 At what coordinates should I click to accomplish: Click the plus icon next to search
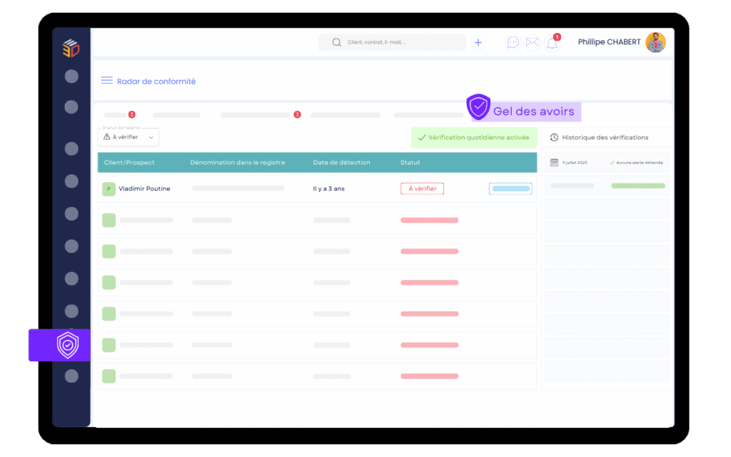[478, 43]
